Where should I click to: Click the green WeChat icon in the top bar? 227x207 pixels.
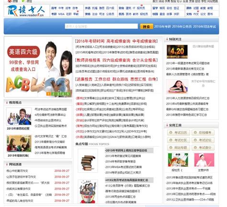pyautogui.click(x=23, y=1)
